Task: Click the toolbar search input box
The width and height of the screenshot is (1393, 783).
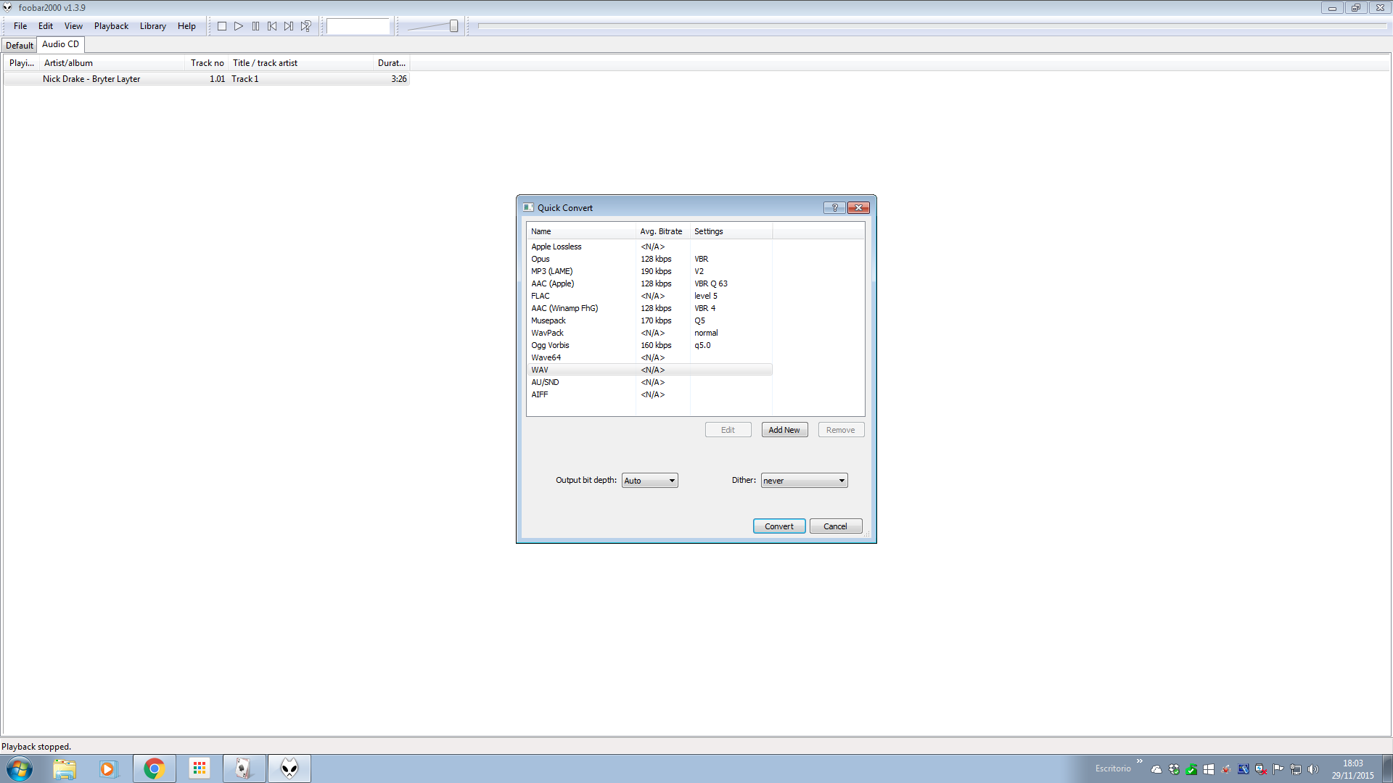Action: [358, 26]
